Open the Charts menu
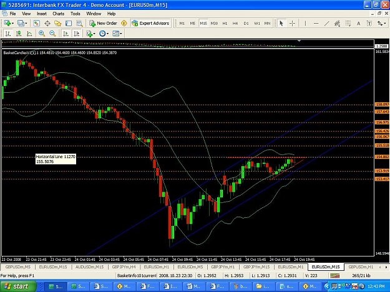 (59, 14)
